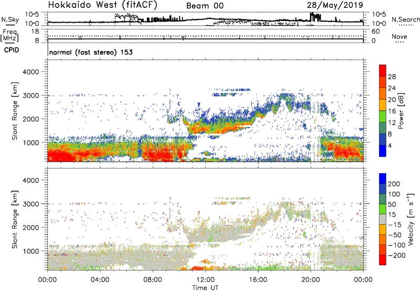Select the 1000 tick on power panel

click(30, 142)
